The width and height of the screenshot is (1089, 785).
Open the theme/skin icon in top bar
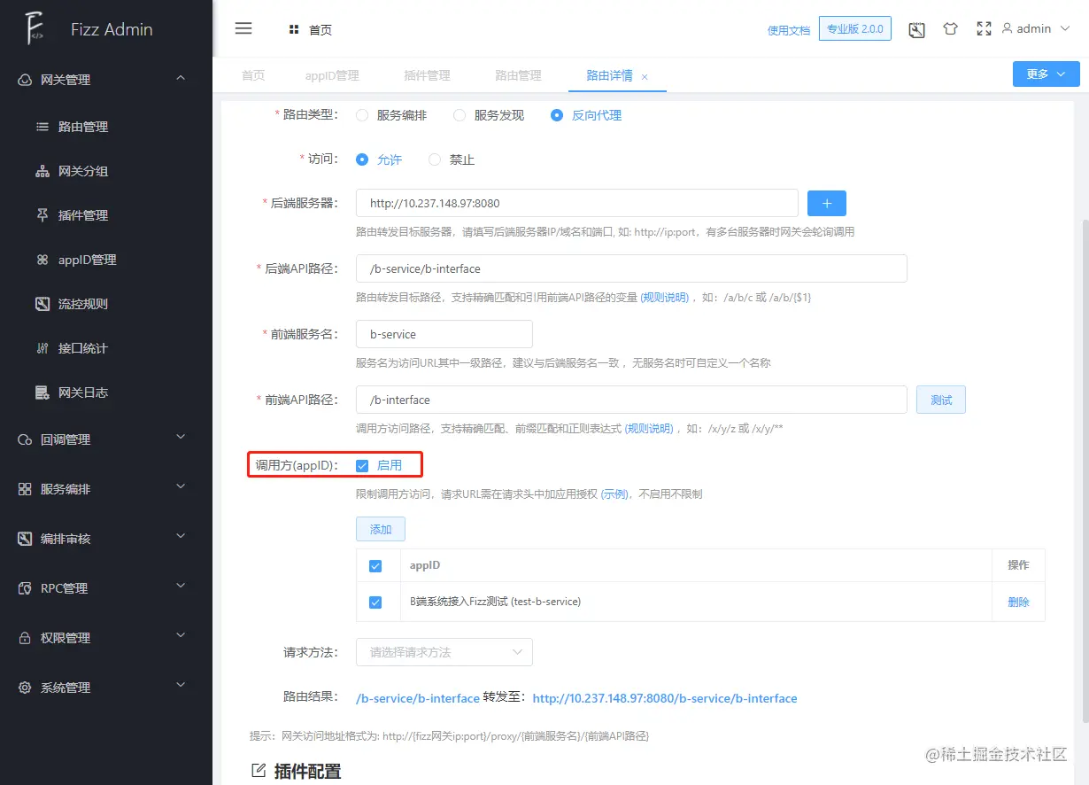(950, 28)
